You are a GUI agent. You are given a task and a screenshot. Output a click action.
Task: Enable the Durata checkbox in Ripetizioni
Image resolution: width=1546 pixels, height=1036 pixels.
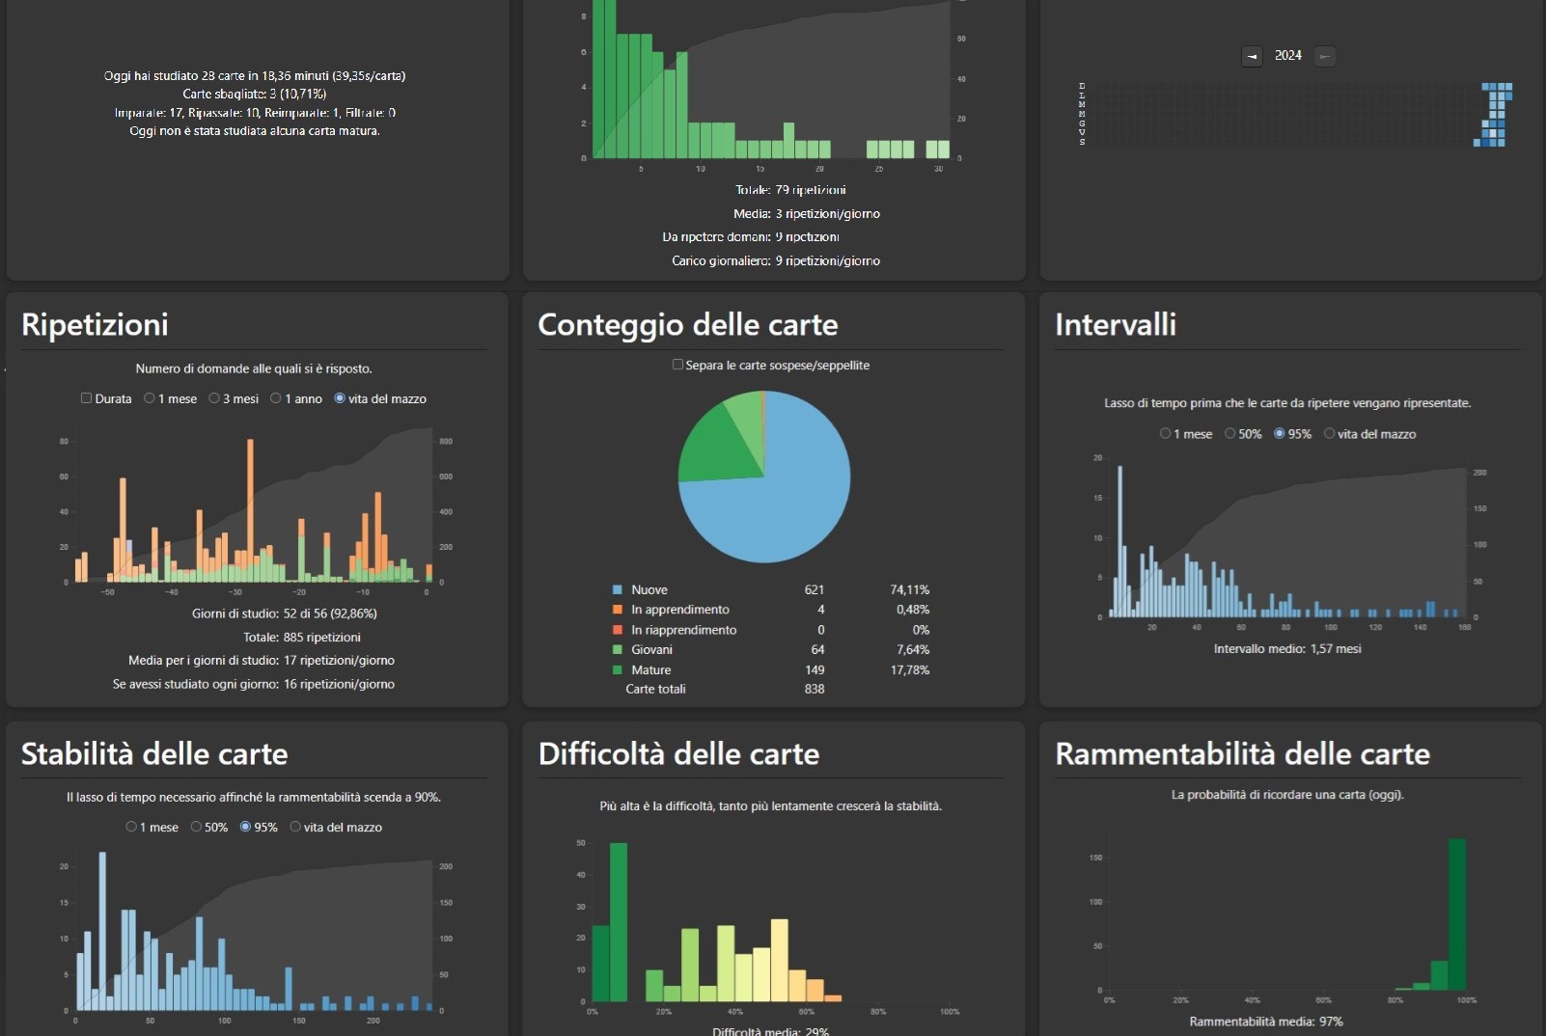pyautogui.click(x=86, y=398)
